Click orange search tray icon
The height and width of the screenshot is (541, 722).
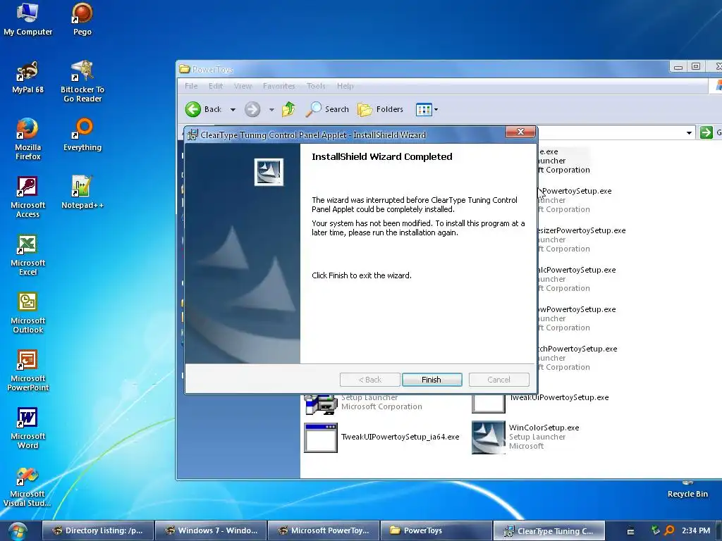[x=669, y=530]
